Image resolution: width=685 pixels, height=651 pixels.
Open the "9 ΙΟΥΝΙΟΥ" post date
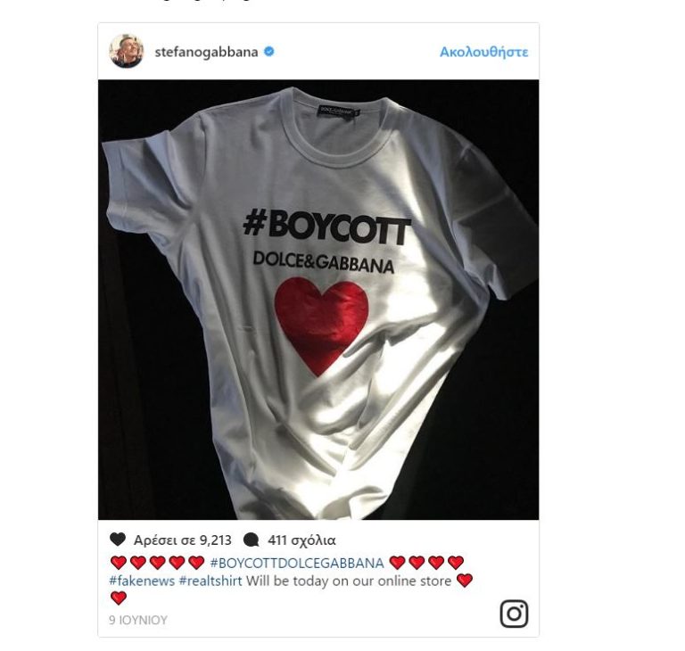coord(138,620)
